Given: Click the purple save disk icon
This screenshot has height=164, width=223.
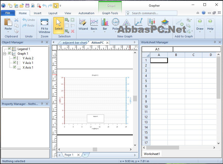Looking at the screenshot, I should click(27, 5).
